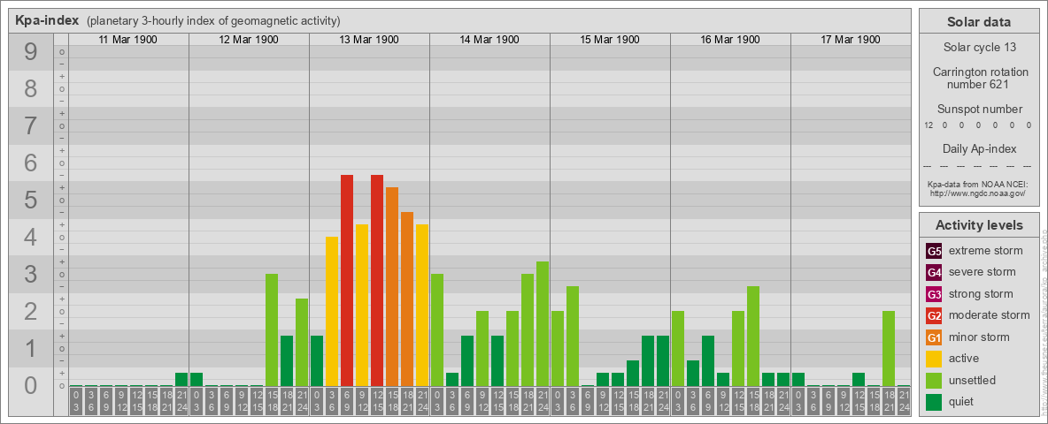Click the unsettled legend label

(972, 380)
